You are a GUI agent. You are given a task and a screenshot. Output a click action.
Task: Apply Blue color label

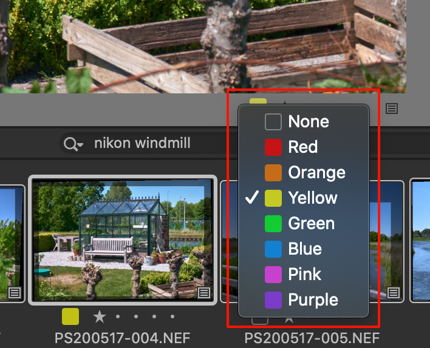(304, 249)
